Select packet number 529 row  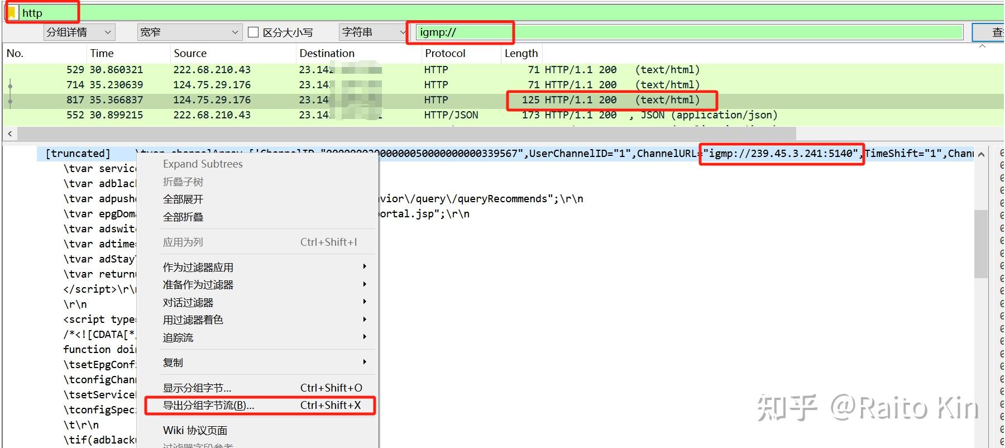(502, 70)
